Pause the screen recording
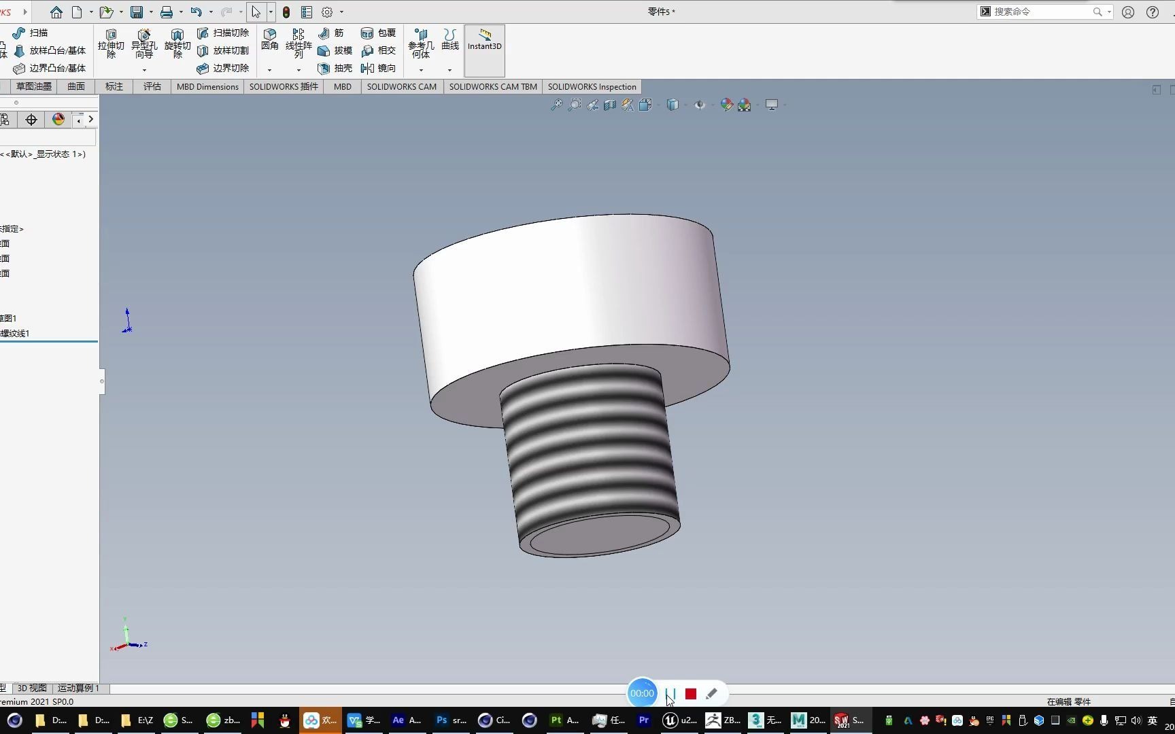 [670, 694]
